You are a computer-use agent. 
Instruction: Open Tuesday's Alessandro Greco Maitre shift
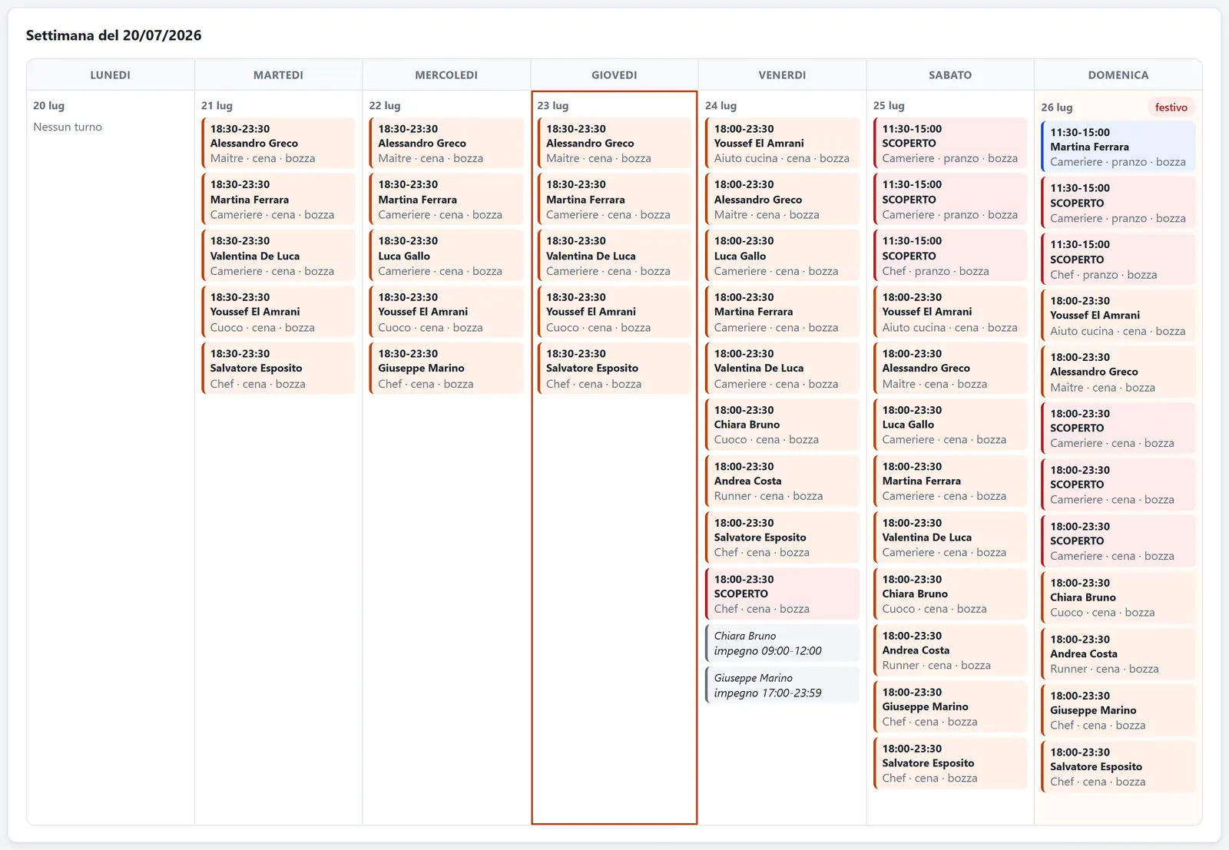click(278, 144)
